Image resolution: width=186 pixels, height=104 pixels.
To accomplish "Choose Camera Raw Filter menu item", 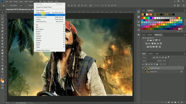I will click(50, 15).
